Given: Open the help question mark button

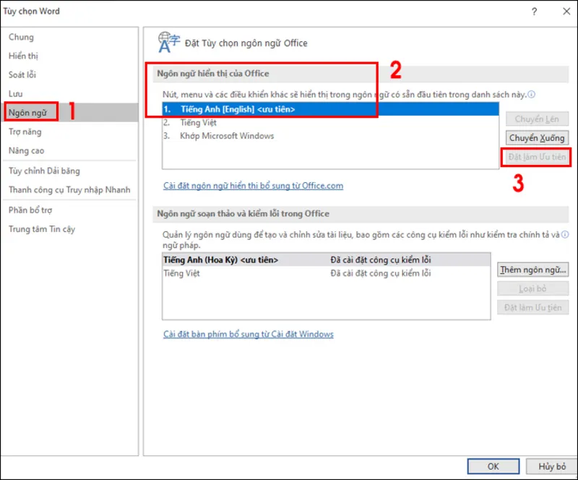Looking at the screenshot, I should tap(534, 12).
